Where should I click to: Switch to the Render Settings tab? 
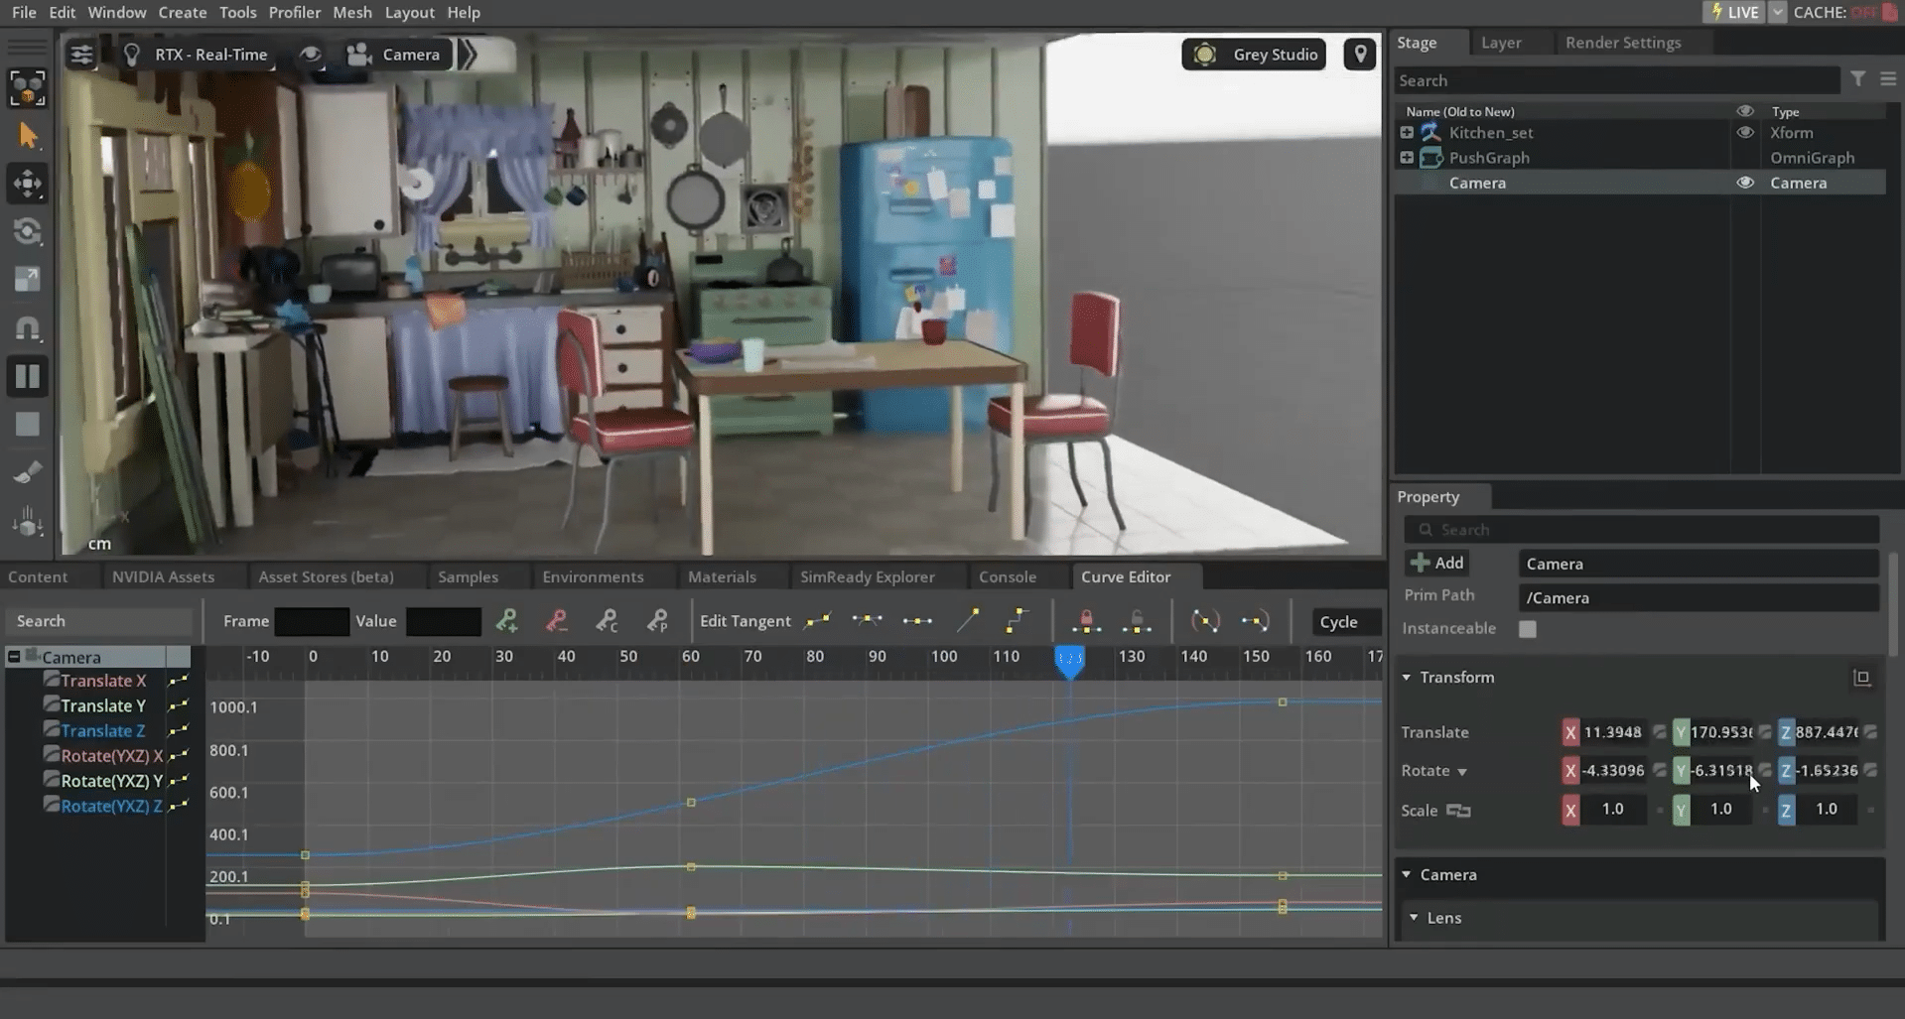(x=1622, y=43)
